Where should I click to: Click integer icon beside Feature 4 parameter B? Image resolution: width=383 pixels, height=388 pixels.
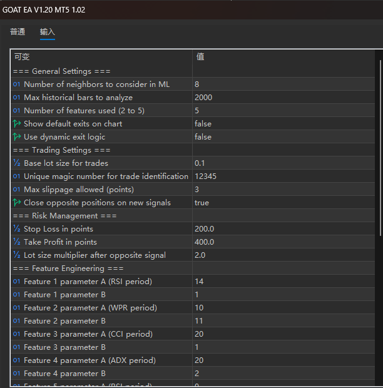point(16,373)
